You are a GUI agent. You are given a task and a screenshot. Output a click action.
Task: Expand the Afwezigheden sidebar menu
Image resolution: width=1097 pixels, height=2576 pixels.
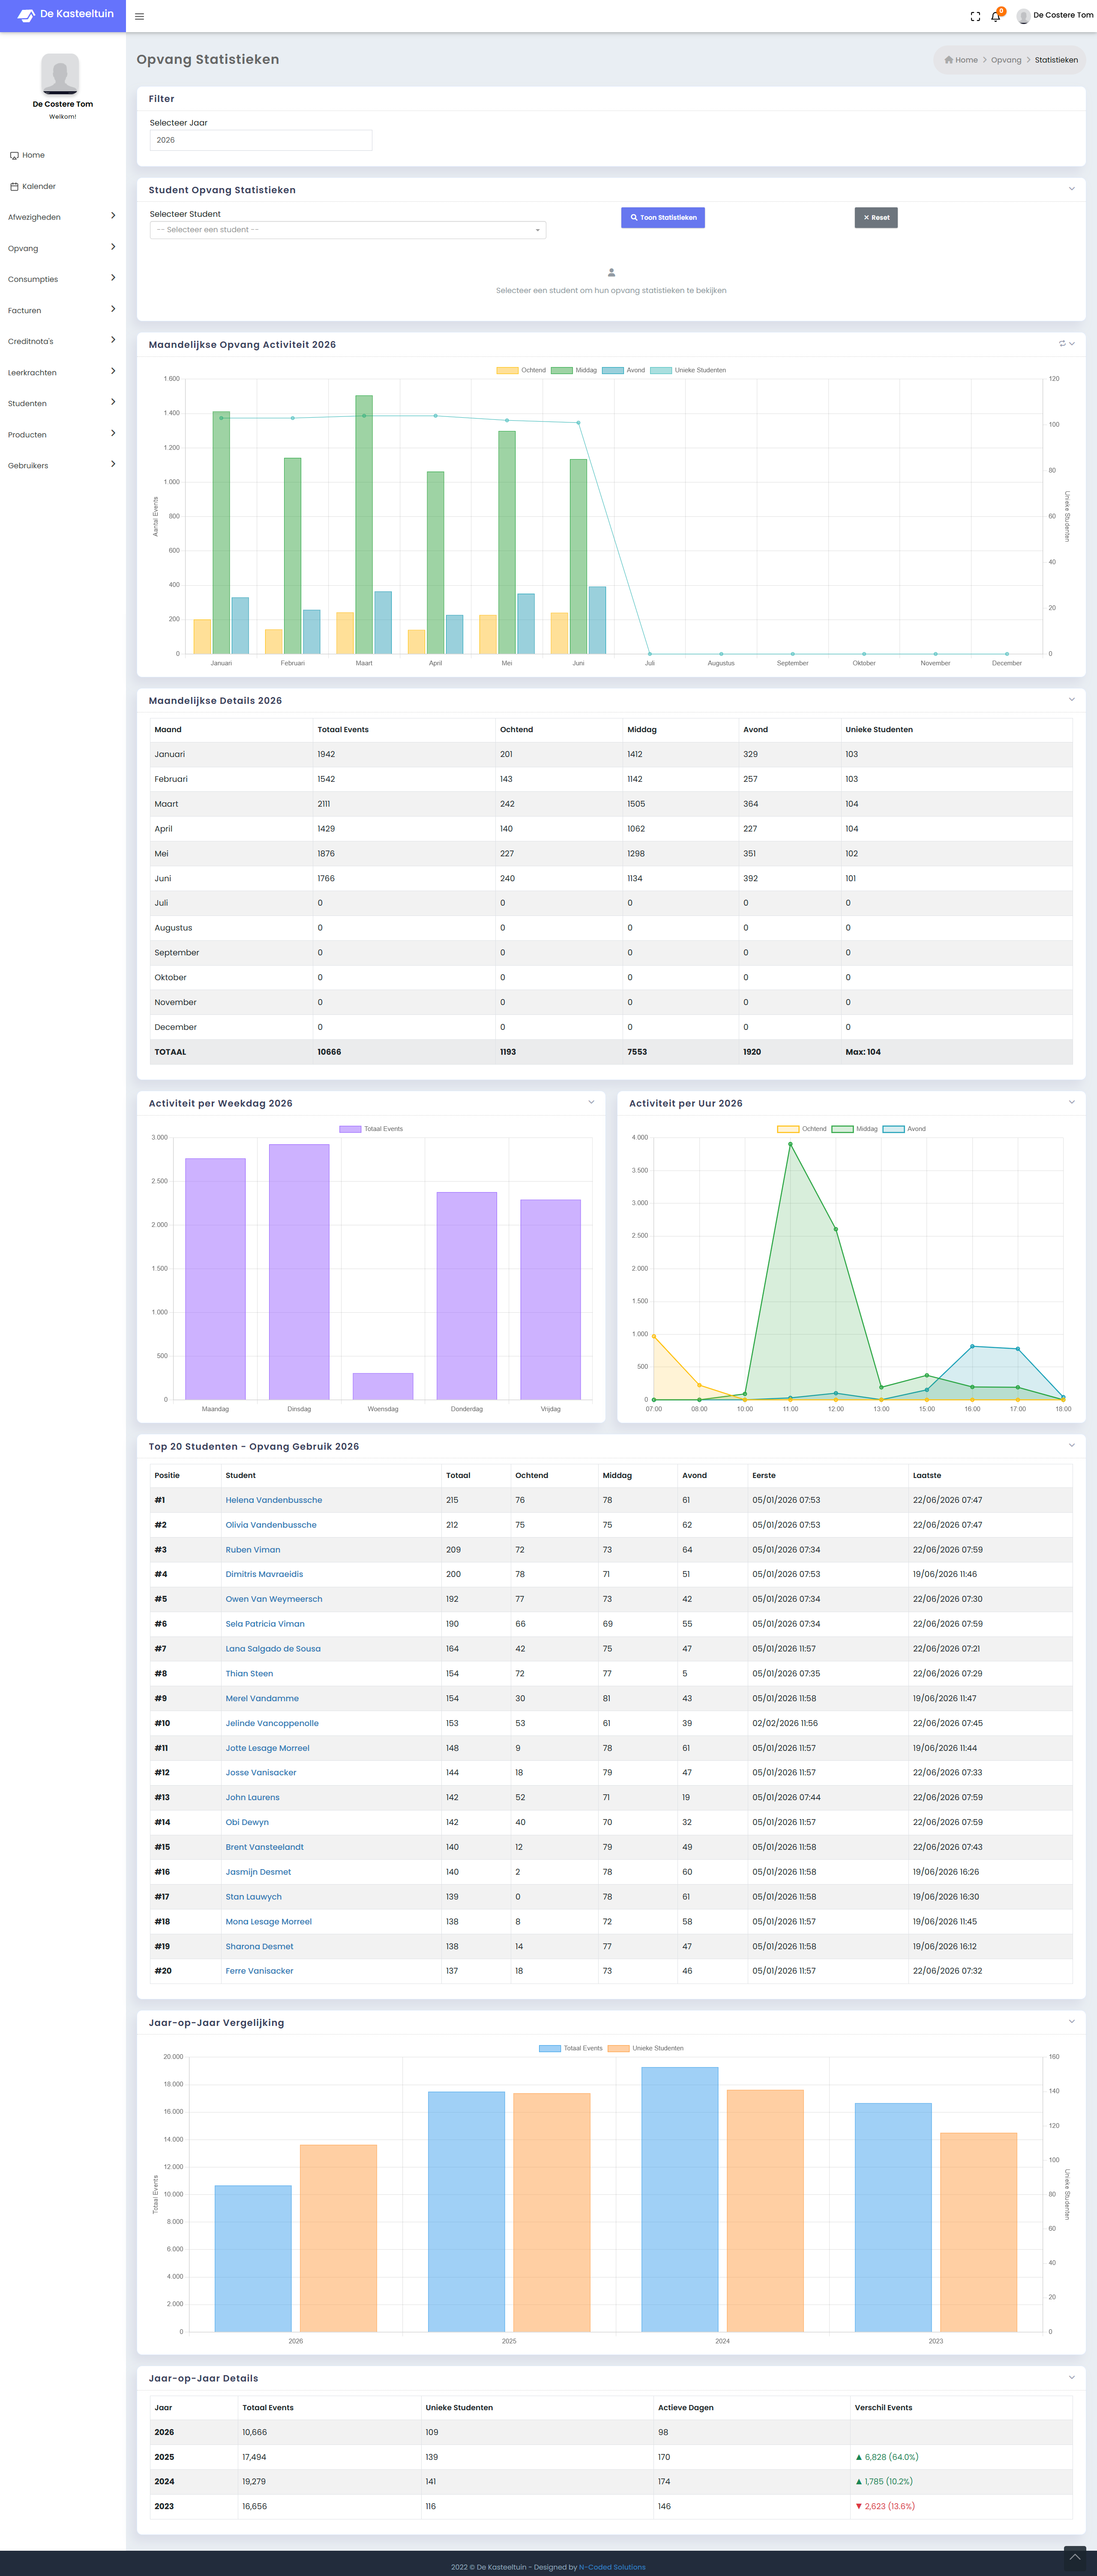pos(63,217)
